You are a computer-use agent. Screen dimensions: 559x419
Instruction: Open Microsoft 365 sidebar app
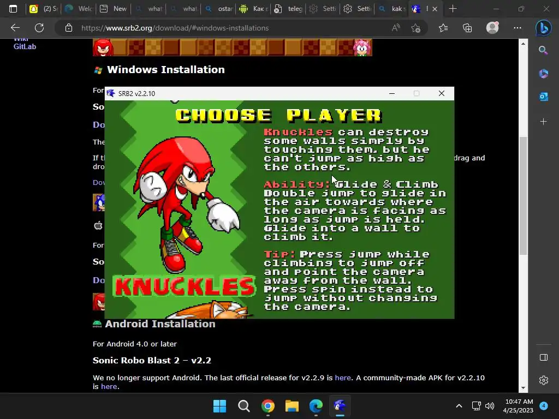(543, 74)
